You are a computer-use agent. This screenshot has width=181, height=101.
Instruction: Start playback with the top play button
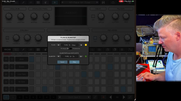pyautogui.click(x=55, y=3)
